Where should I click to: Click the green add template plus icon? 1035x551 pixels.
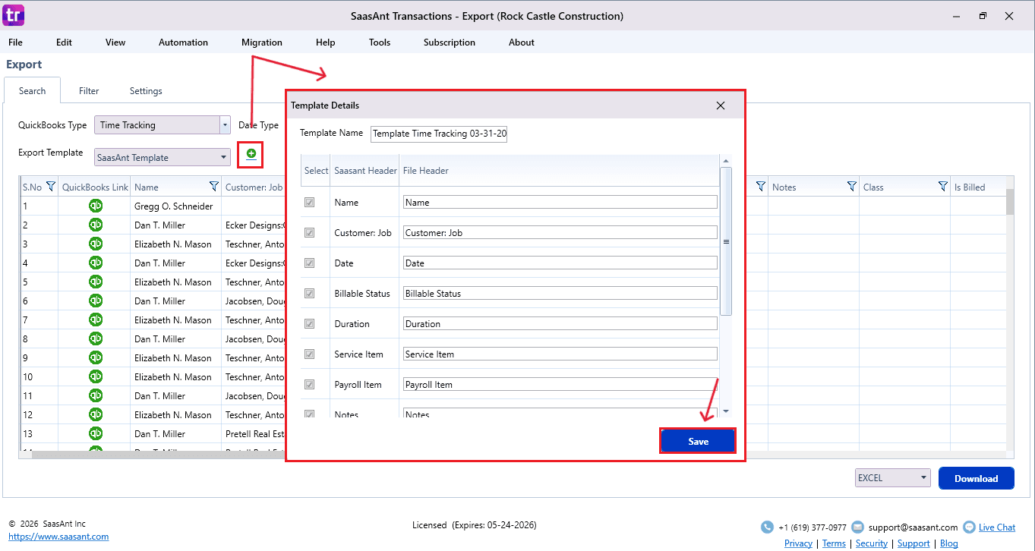(251, 154)
